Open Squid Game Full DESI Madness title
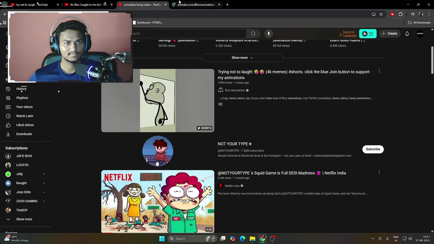434x244 pixels. (282, 173)
